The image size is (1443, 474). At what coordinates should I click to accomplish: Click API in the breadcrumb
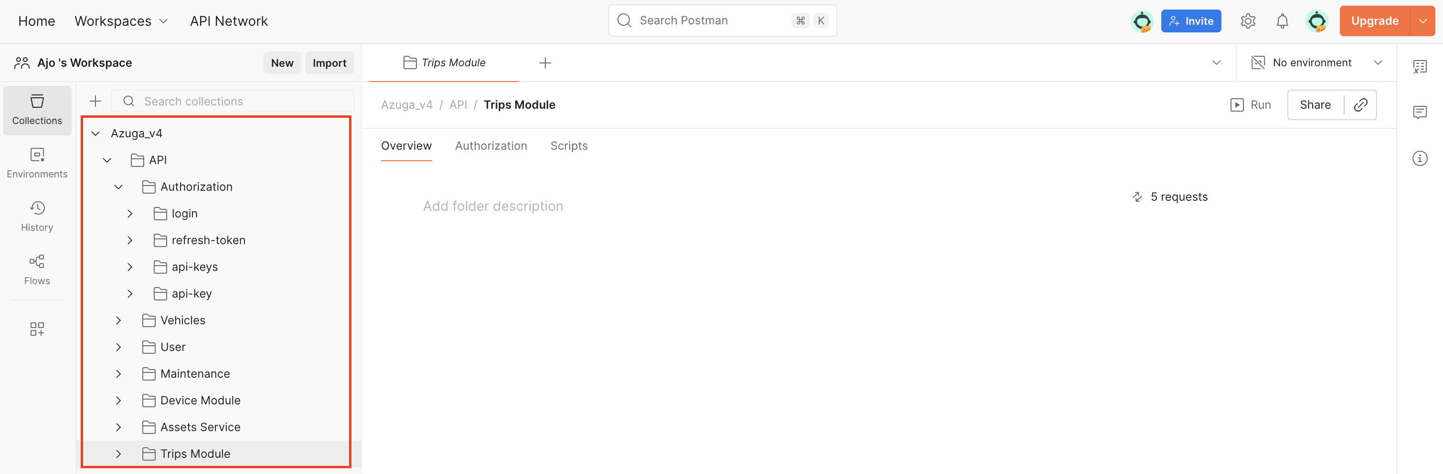(457, 104)
